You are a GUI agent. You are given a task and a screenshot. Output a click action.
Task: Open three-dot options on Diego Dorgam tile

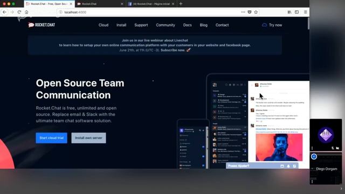312,182
